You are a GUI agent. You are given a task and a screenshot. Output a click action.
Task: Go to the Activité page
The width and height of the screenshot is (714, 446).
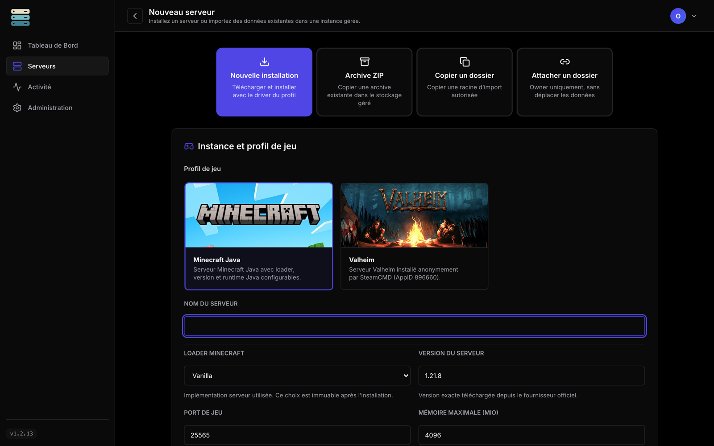pyautogui.click(x=57, y=87)
